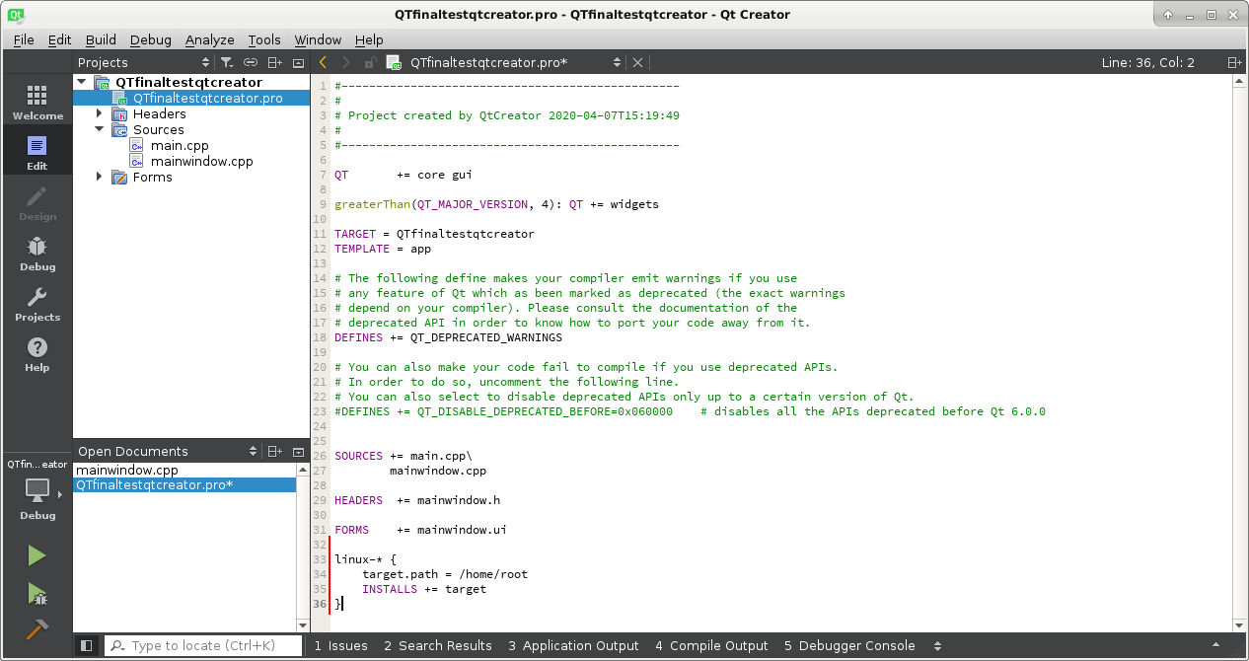Open the Projects mode
Screen dimensions: 1249x661
pyautogui.click(x=37, y=303)
